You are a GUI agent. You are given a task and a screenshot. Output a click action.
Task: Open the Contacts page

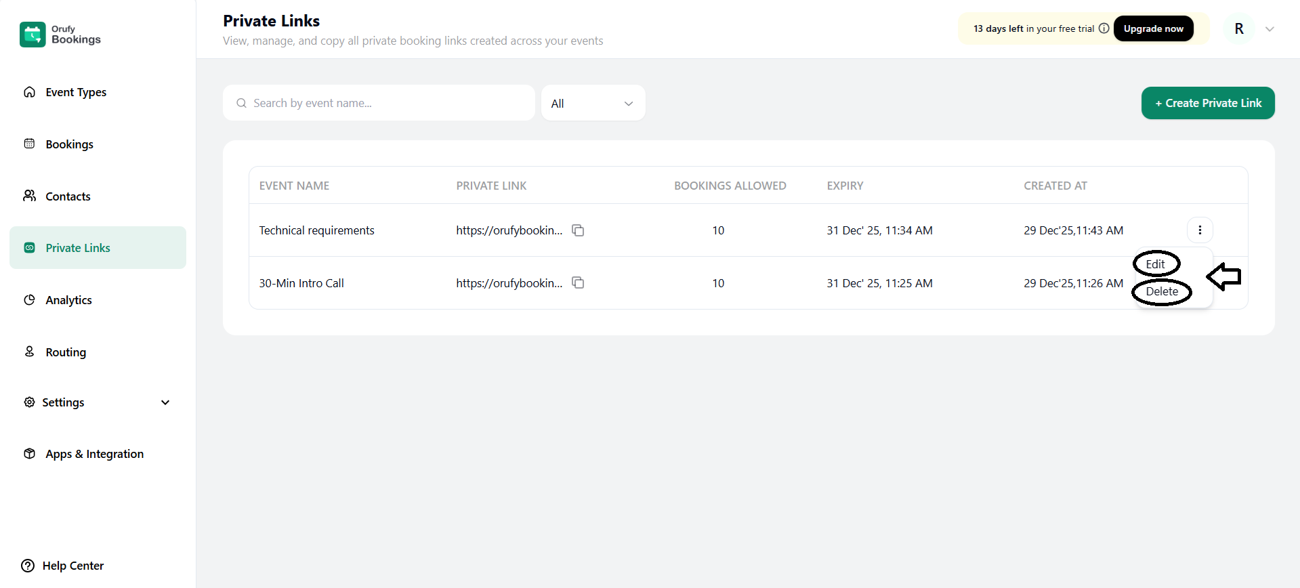point(68,196)
